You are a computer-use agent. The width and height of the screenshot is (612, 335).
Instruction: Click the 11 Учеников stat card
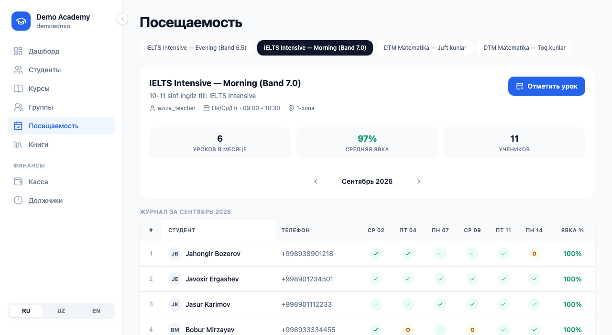click(514, 143)
